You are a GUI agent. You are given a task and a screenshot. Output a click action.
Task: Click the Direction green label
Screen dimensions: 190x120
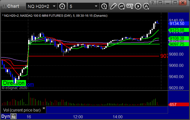pos(14,83)
